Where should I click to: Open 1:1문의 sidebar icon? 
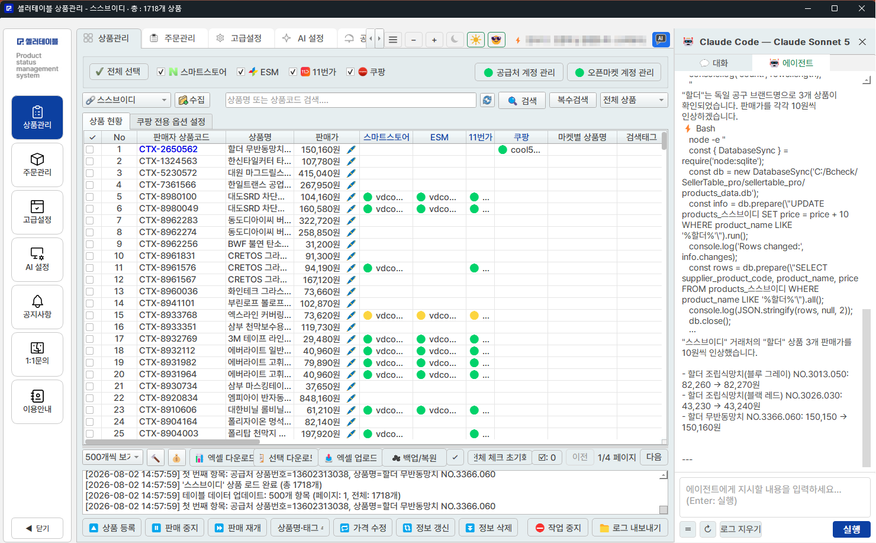37,354
